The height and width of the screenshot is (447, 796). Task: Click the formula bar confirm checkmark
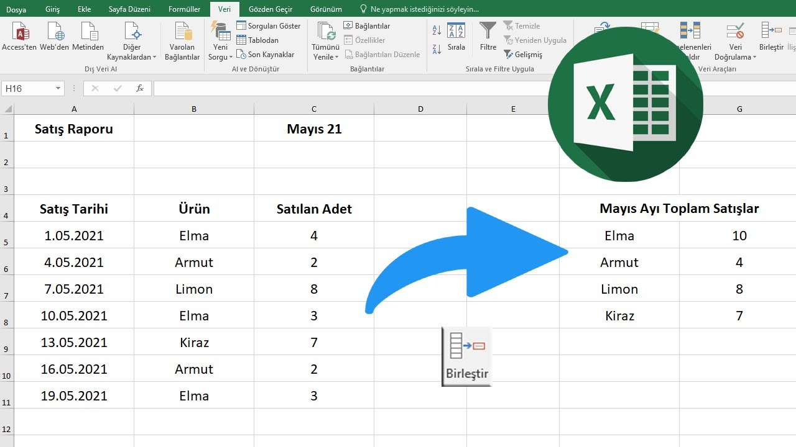pos(118,89)
